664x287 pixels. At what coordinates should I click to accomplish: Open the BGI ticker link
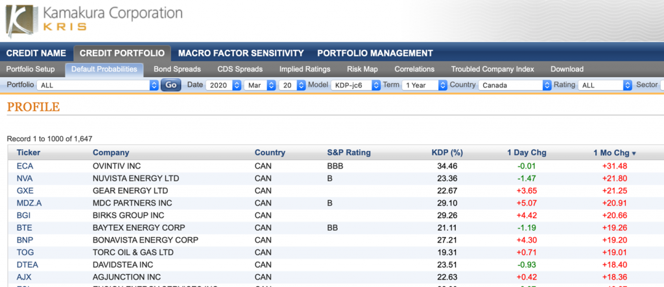23,216
